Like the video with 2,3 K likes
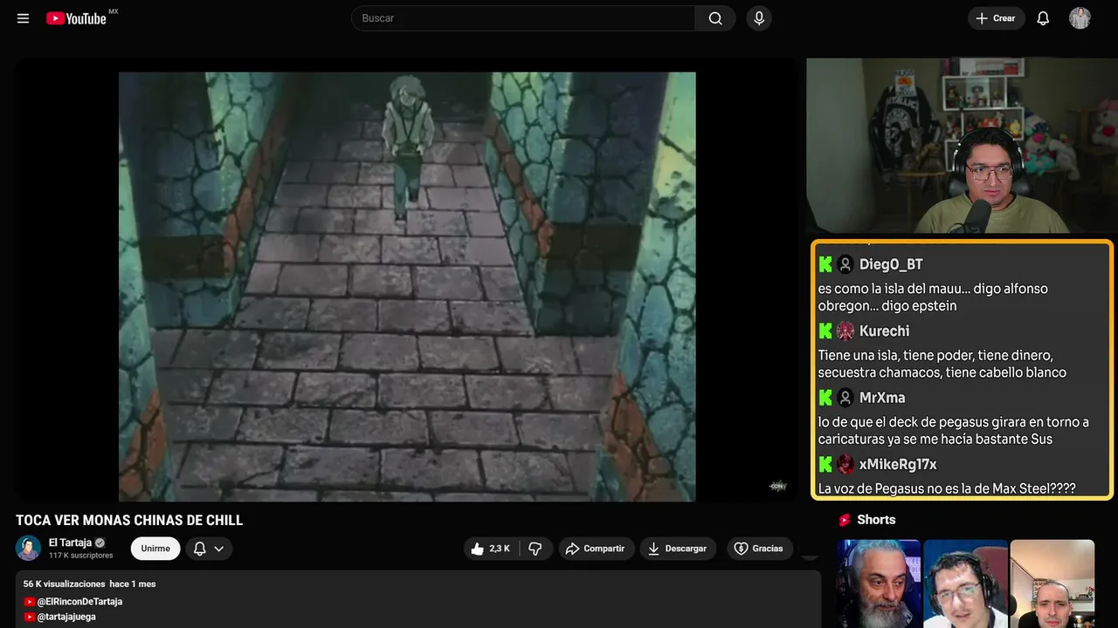 click(x=490, y=549)
